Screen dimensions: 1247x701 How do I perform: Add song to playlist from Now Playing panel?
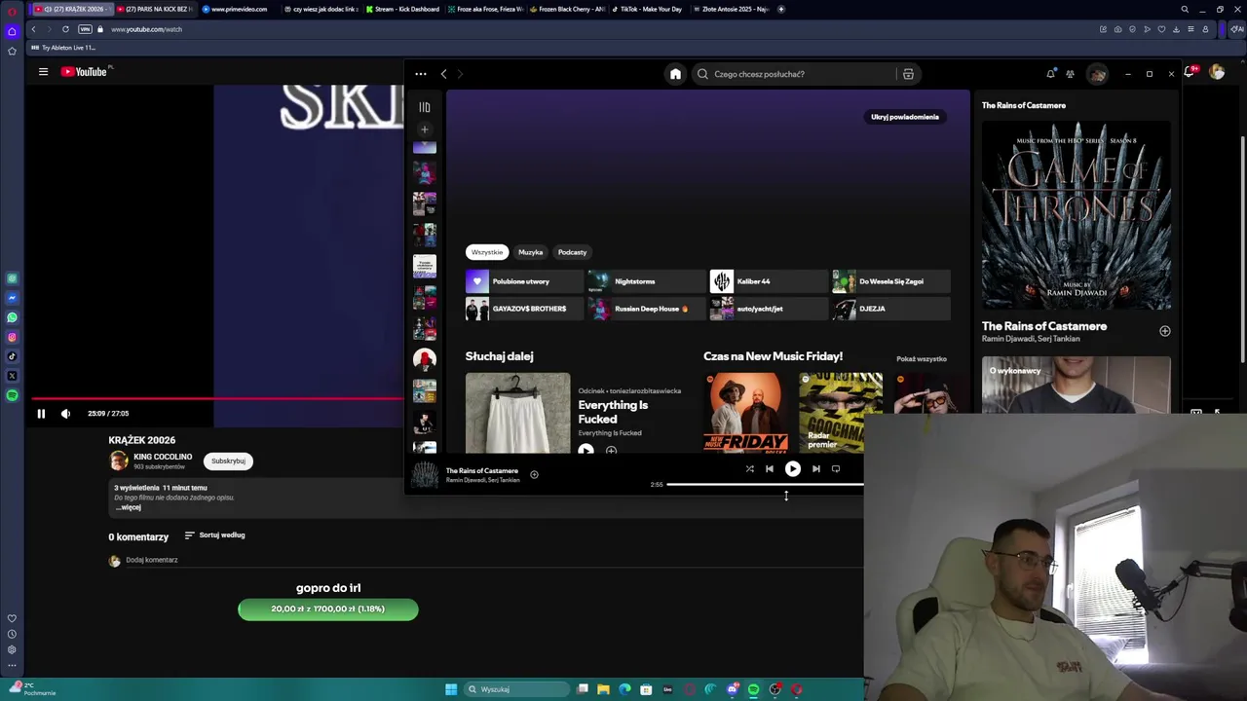click(x=1164, y=331)
